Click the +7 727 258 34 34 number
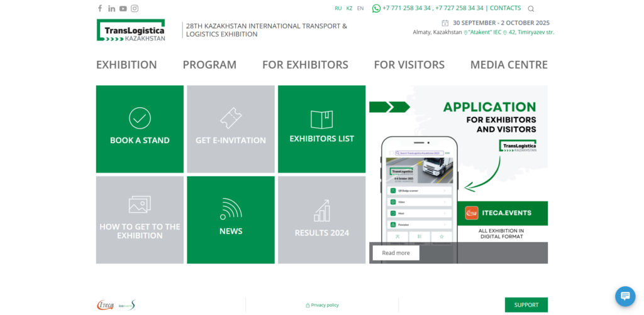 (459, 8)
